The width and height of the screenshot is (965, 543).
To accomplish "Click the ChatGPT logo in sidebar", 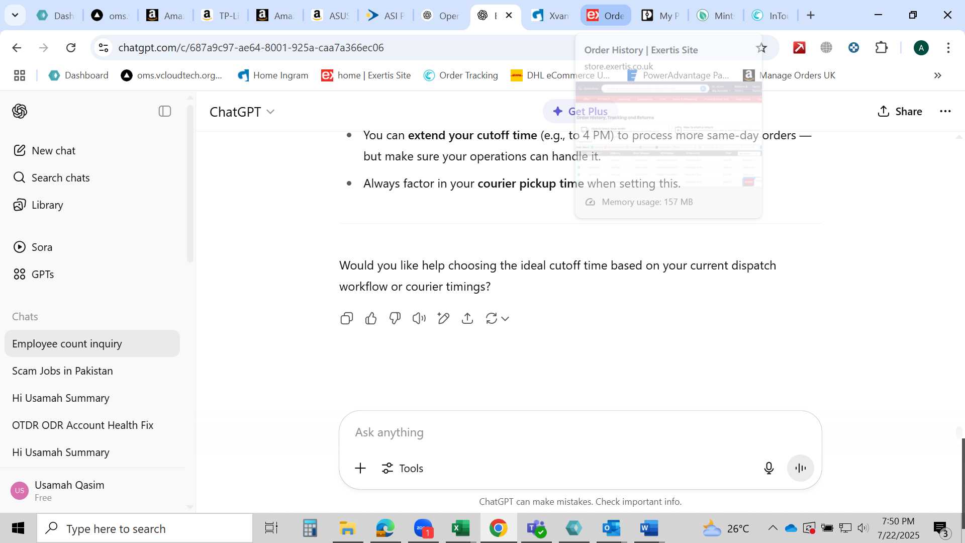I will (x=20, y=111).
